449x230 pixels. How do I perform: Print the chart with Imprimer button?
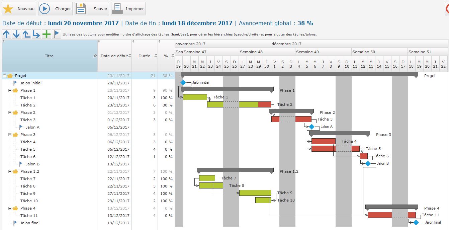tap(128, 9)
